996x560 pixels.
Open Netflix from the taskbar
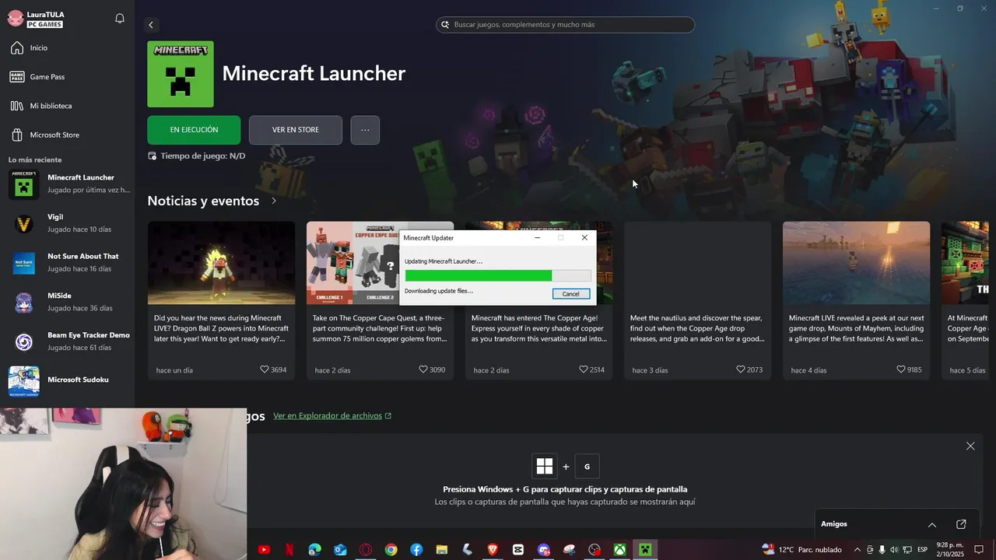[289, 550]
